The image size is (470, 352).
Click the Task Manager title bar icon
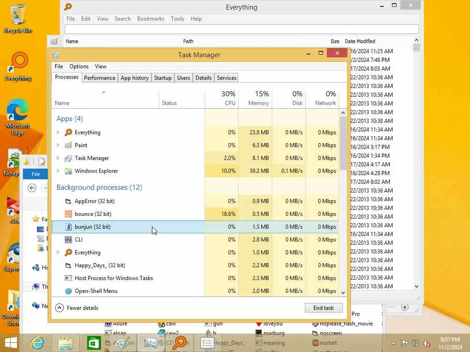coord(56,55)
